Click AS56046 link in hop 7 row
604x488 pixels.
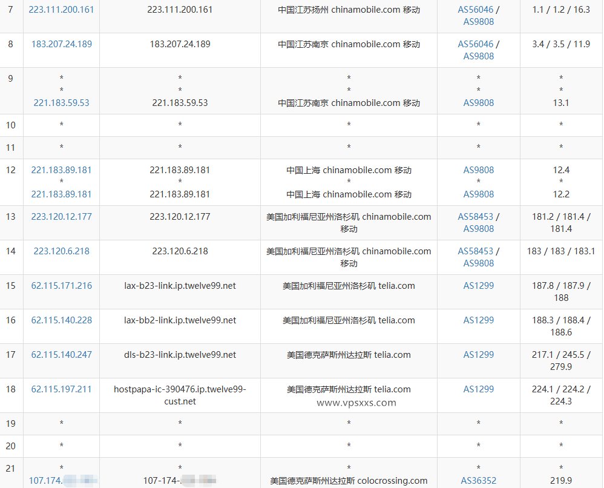(x=475, y=10)
